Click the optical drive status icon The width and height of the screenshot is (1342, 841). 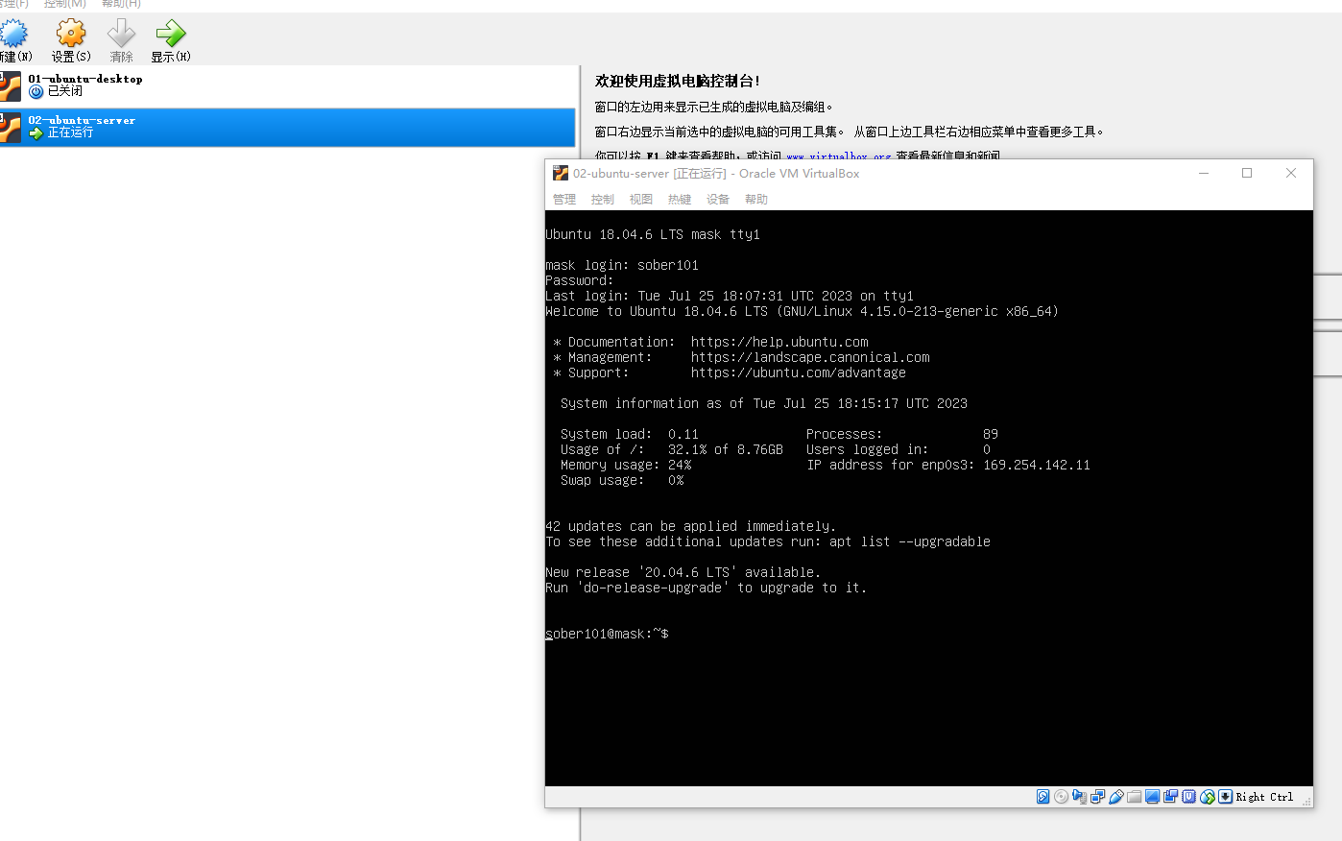1061,796
